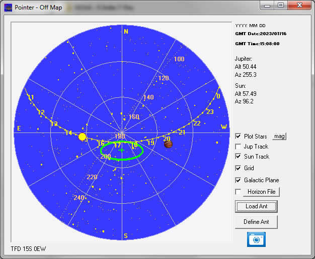Click hour 12 marker on Sun track
Viewport: 315px width, 259px height.
pos(41,112)
